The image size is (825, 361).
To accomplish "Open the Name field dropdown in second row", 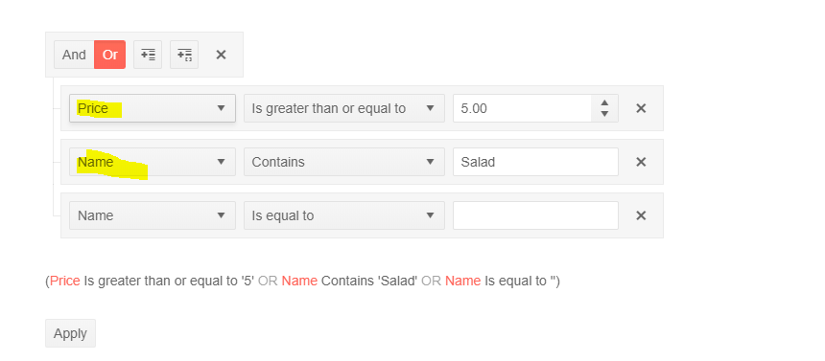I will 153,162.
